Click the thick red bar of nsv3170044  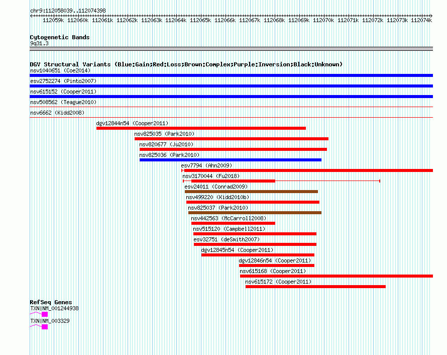[x=233, y=181]
